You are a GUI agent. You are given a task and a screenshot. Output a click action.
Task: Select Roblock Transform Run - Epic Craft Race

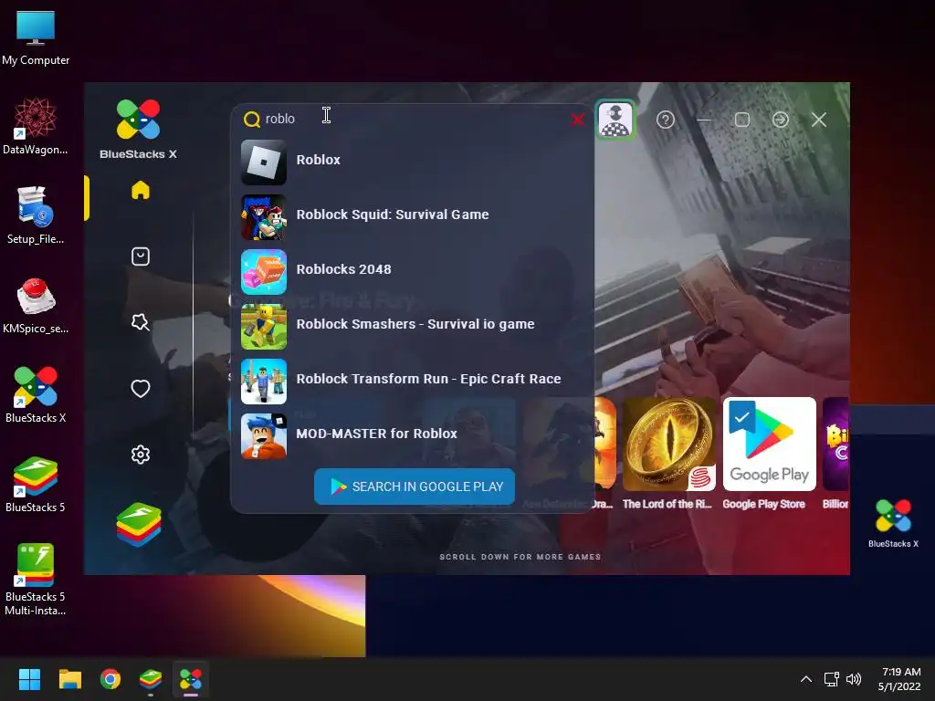[413, 382]
